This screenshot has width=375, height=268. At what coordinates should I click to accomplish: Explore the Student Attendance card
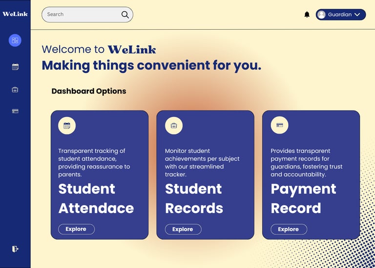click(76, 229)
